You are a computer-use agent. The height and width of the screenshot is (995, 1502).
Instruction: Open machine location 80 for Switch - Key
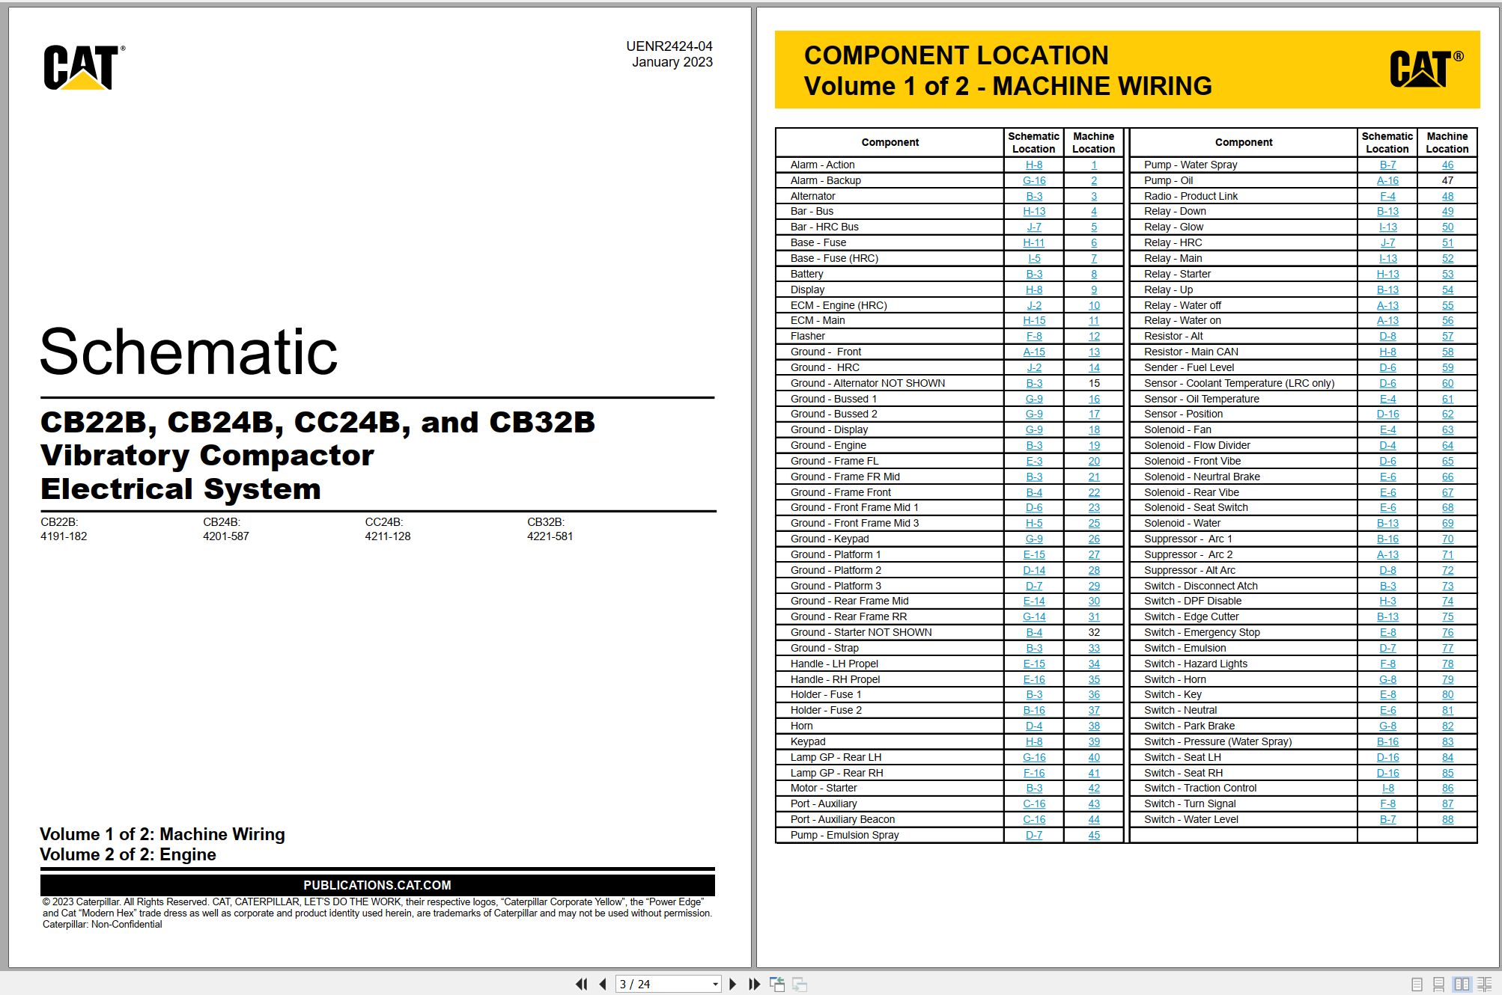tap(1447, 695)
